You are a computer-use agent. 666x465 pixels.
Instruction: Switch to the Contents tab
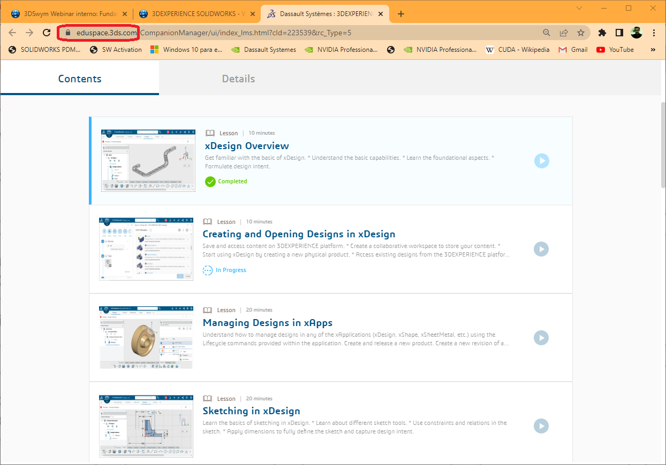pyautogui.click(x=80, y=79)
